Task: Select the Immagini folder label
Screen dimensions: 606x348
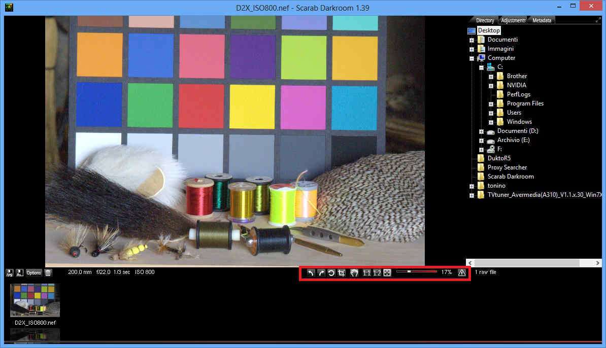Action: (x=500, y=49)
